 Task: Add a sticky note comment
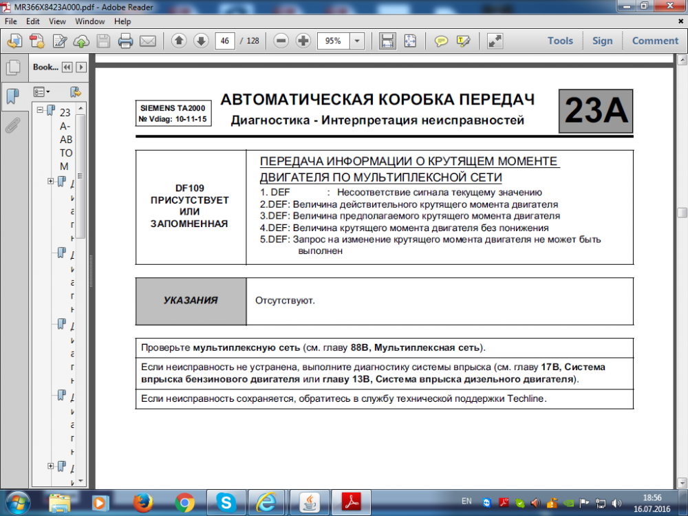441,41
